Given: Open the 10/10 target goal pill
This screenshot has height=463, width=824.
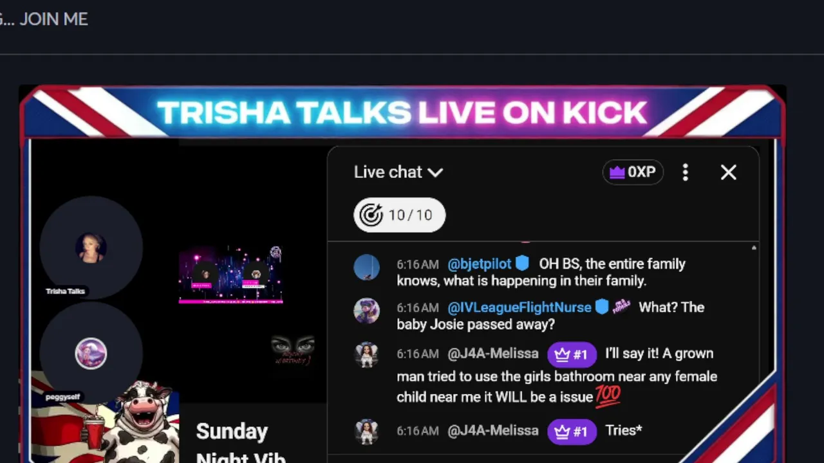Looking at the screenshot, I should 399,215.
